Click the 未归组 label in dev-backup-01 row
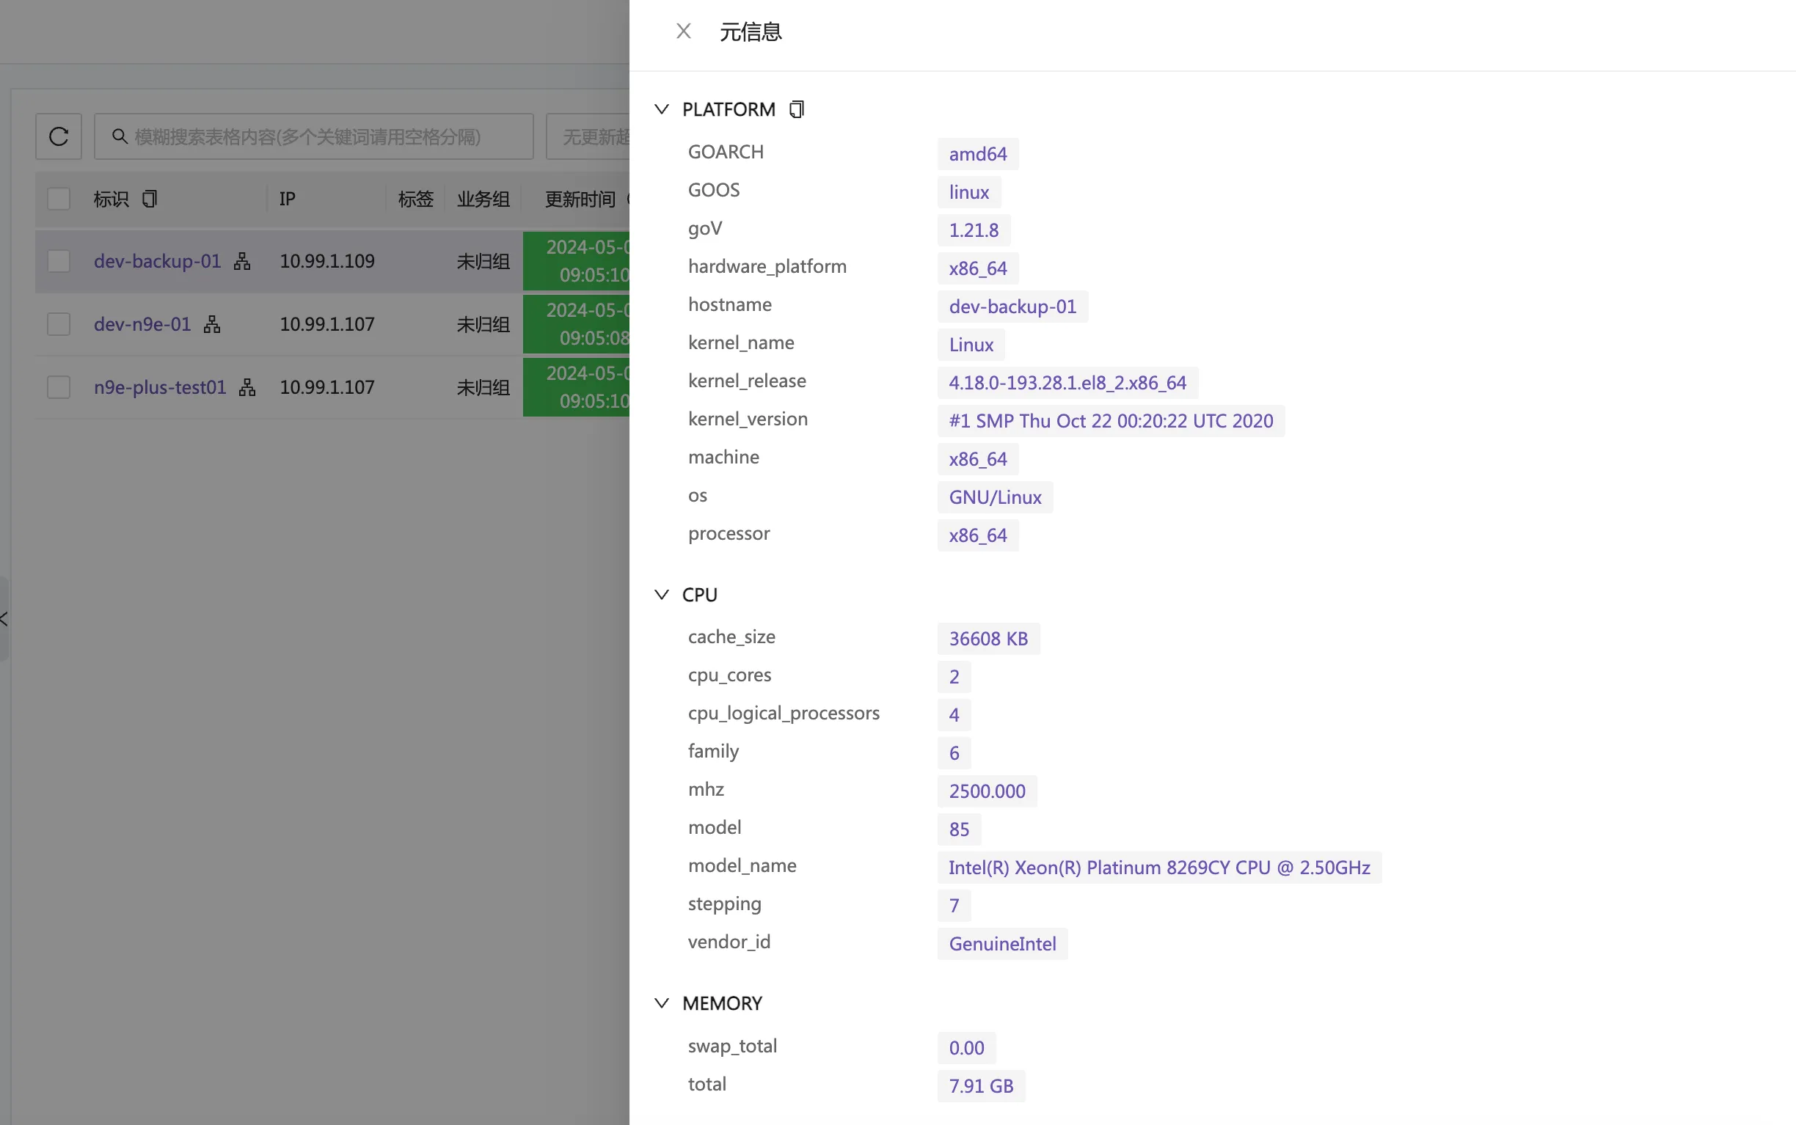This screenshot has height=1125, width=1796. (x=483, y=260)
